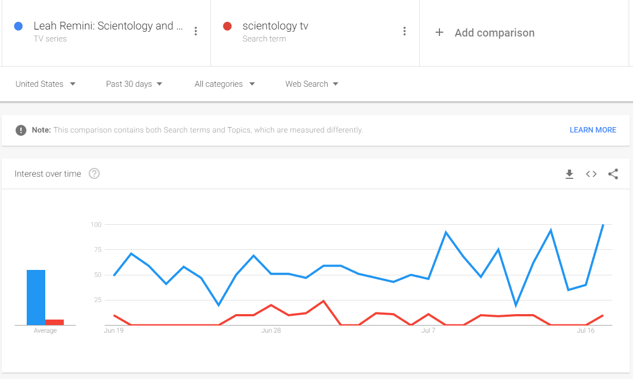
Task: Click the blue Average bar
Action: click(36, 297)
